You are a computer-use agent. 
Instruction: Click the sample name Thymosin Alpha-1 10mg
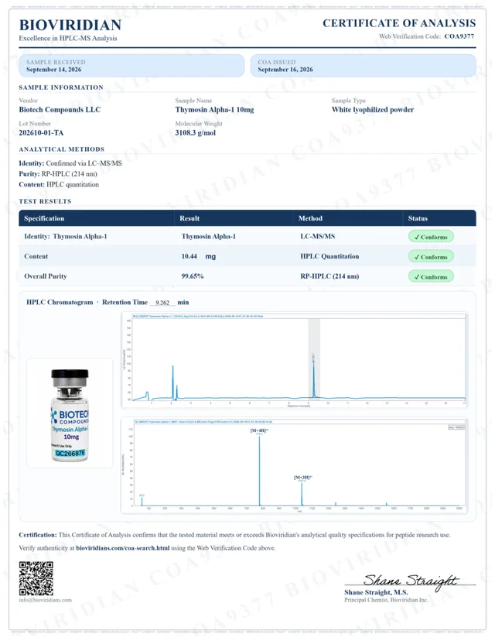(x=214, y=110)
